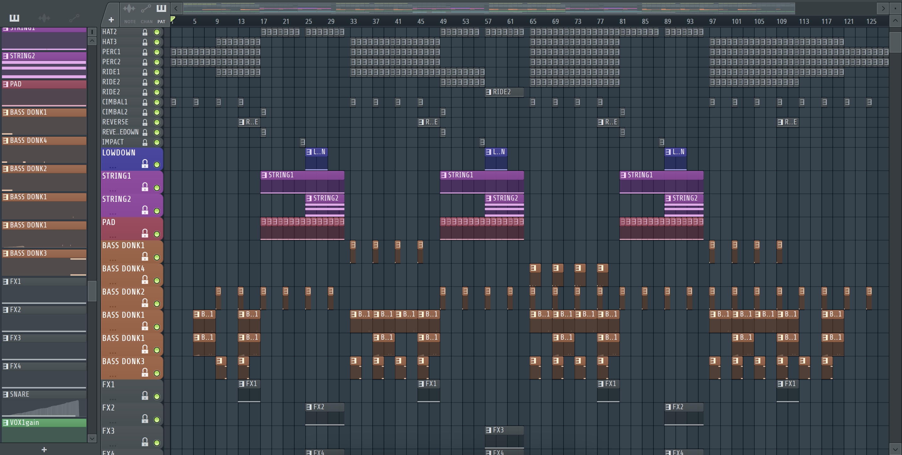Switch picker to pattern clips view
The image size is (902, 455).
tap(14, 18)
